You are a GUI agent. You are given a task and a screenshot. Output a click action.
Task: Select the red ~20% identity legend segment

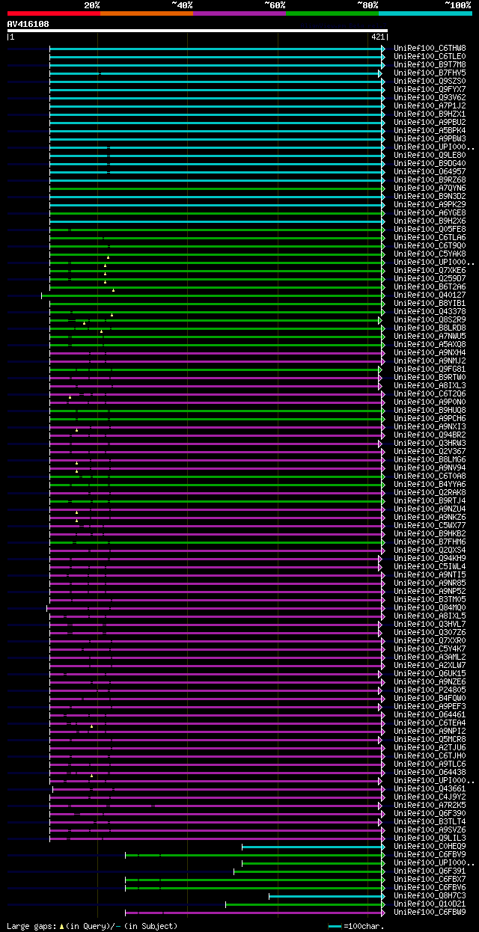pyautogui.click(x=53, y=13)
